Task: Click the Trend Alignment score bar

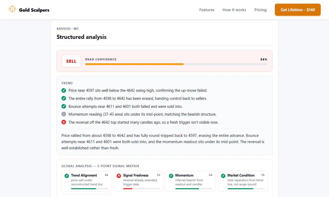Action: (89, 189)
